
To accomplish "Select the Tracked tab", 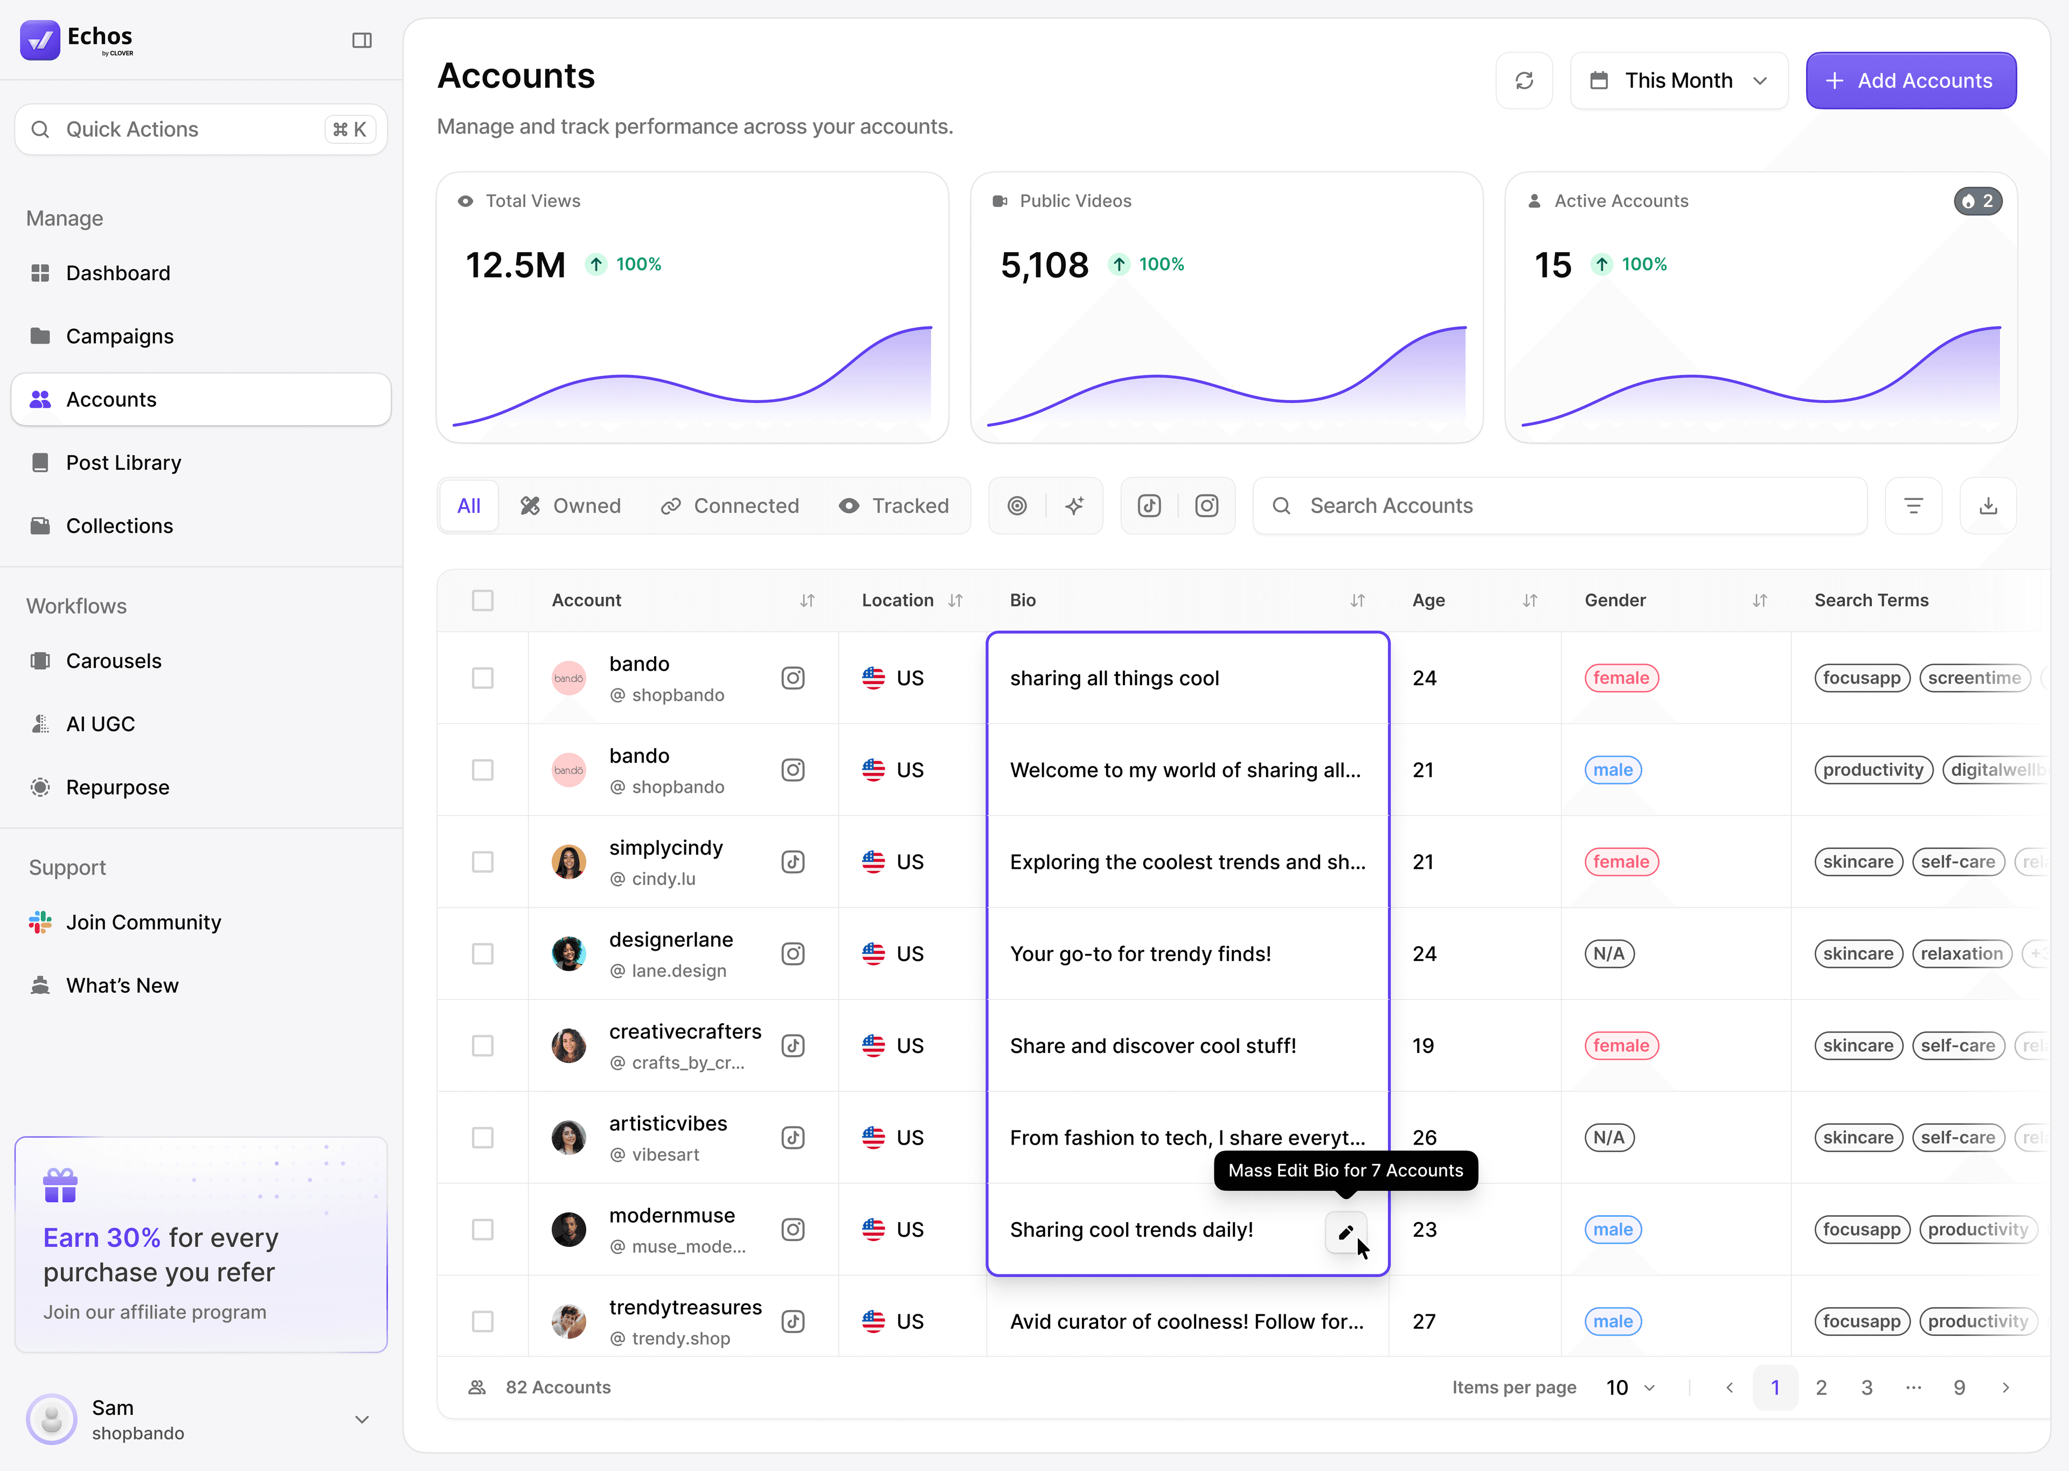I will pos(894,505).
